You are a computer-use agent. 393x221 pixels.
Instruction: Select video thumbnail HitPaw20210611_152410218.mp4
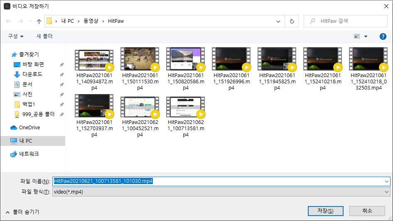coord(322,59)
